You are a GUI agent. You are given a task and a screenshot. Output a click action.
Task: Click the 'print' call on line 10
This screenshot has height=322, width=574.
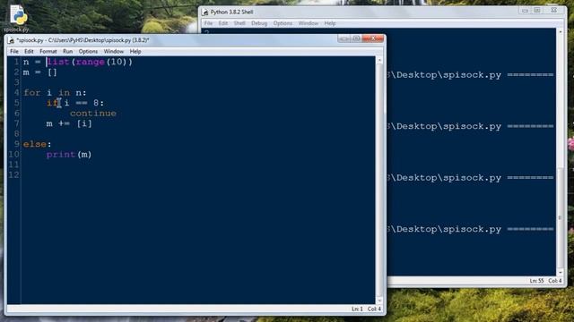click(x=61, y=155)
